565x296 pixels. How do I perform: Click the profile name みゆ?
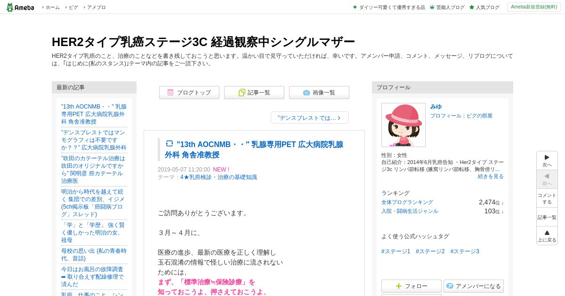436,107
